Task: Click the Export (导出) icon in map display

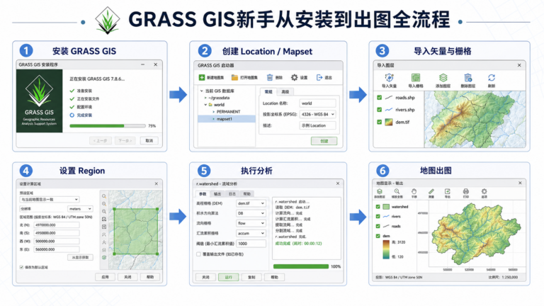Action: (x=448, y=191)
